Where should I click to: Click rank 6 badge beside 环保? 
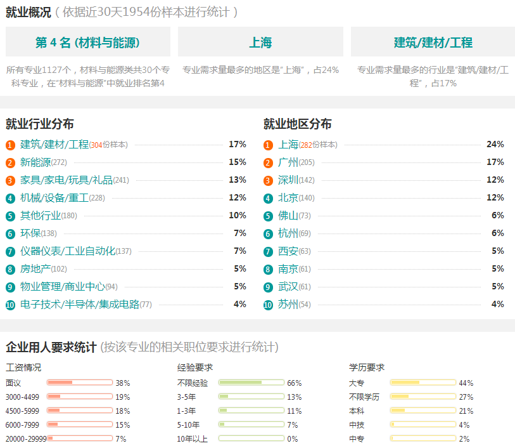coord(10,234)
